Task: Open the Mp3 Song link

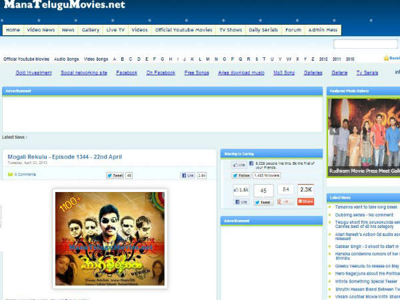Action: point(284,73)
